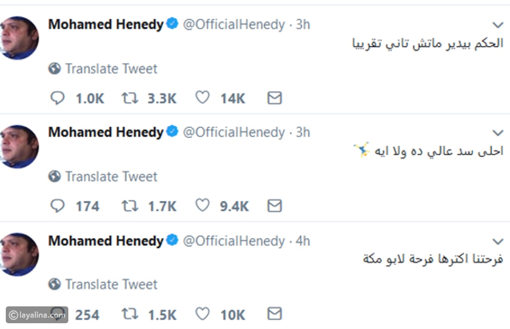The image size is (510, 329).
Task: Retweet the tweet with 1.7K retweets
Action: click(x=130, y=206)
